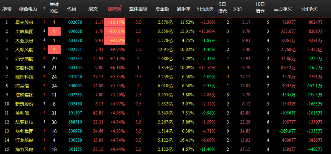The width and height of the screenshot is (331, 154).
Task: Sort by the 主力净买 column header
Action: pyautogui.click(x=283, y=9)
